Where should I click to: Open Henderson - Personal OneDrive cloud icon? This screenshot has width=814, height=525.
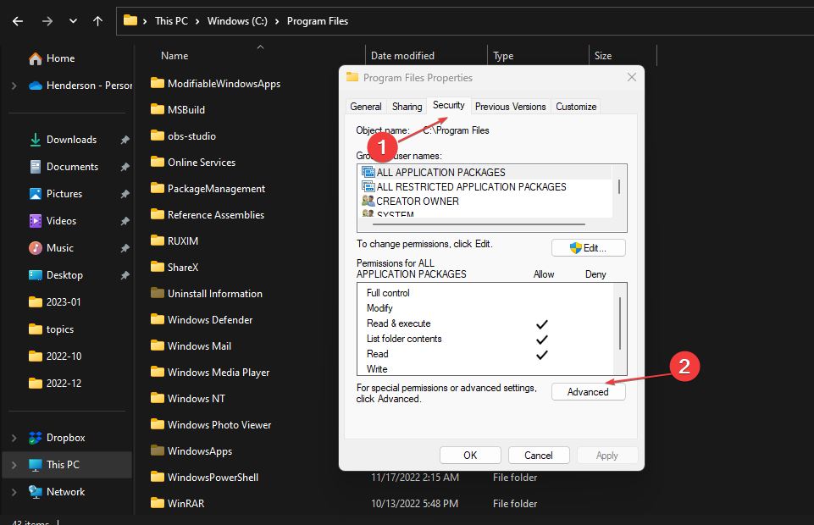[x=36, y=86]
